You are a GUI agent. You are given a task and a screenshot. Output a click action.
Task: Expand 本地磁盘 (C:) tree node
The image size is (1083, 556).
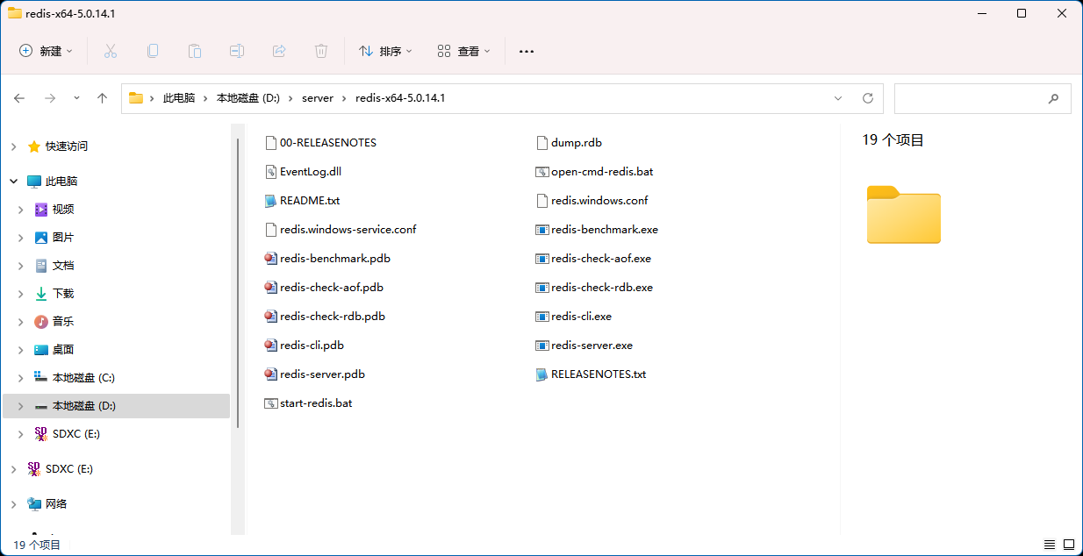(x=21, y=378)
